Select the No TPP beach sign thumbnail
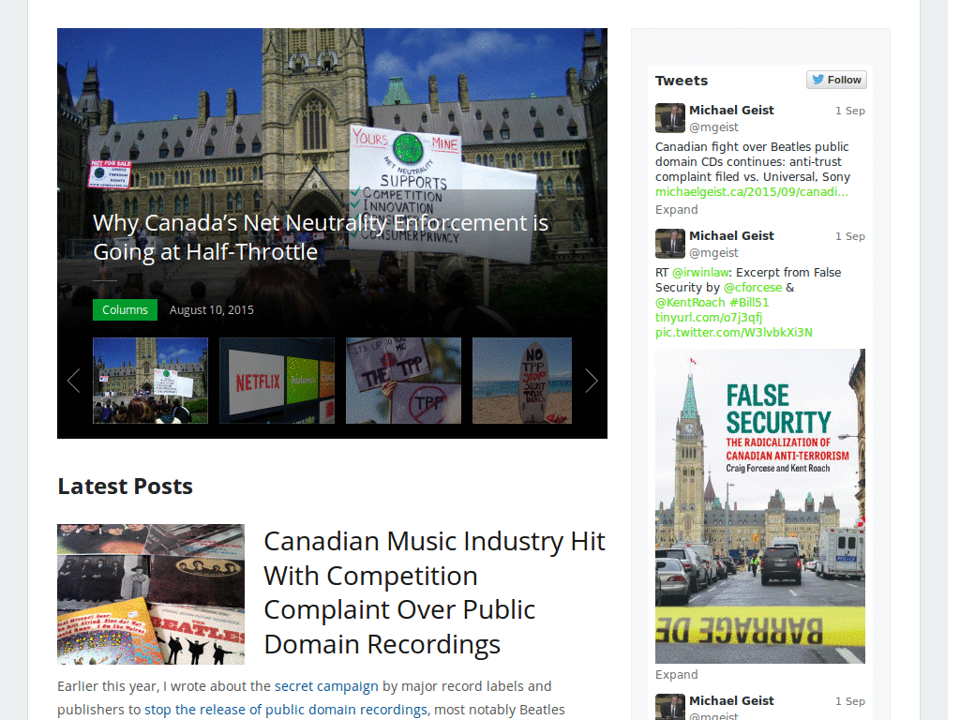The height and width of the screenshot is (720, 960). click(522, 381)
